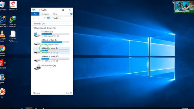Open the dropdown arrow after This PC in the address bar
This screenshot has width=194, height=109.
coord(60,18)
